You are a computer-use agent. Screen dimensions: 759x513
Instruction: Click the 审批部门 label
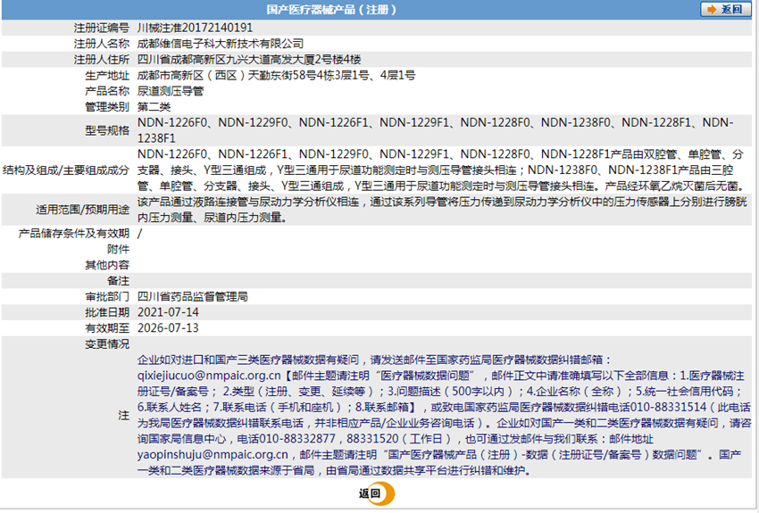tap(107, 296)
